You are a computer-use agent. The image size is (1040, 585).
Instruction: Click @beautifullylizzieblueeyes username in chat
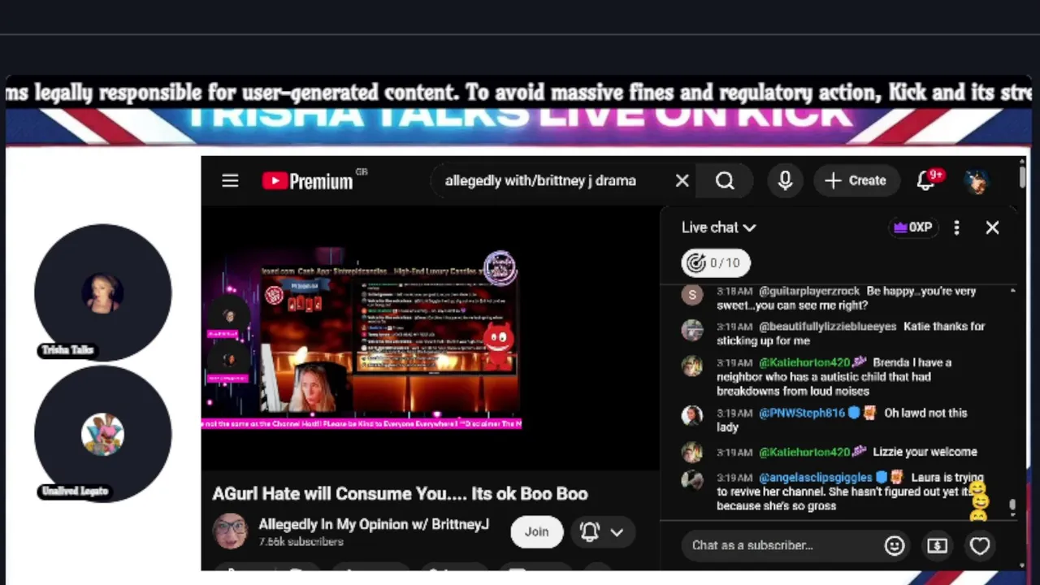point(827,326)
